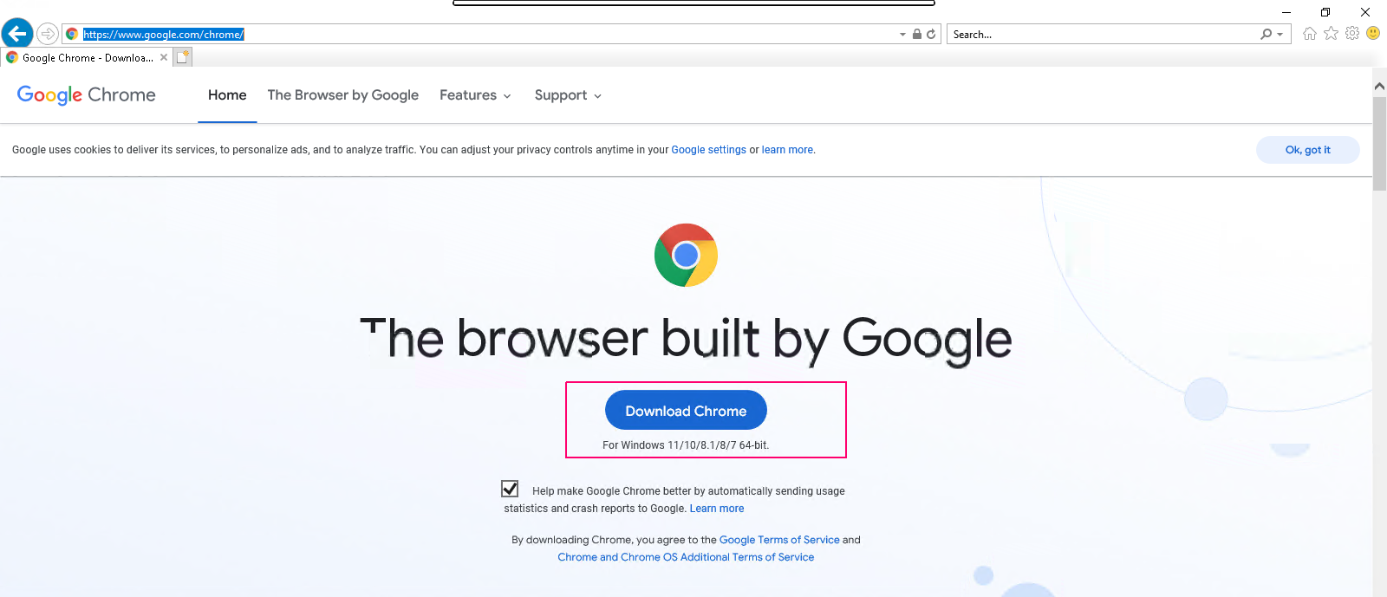Viewport: 1387px width, 597px height.
Task: Click the security lock icon in address bar
Action: (917, 34)
